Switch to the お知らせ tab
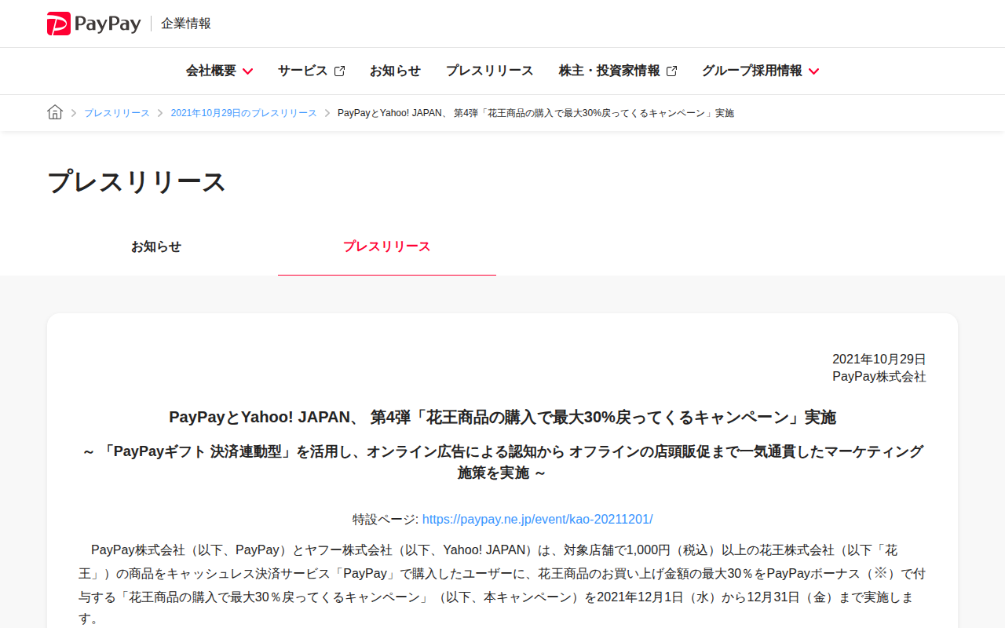This screenshot has width=1005, height=628. pos(156,246)
